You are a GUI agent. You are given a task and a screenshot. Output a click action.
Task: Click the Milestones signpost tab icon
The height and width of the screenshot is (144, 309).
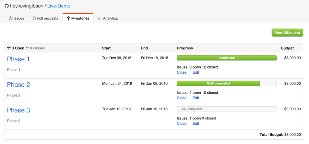(x=68, y=18)
